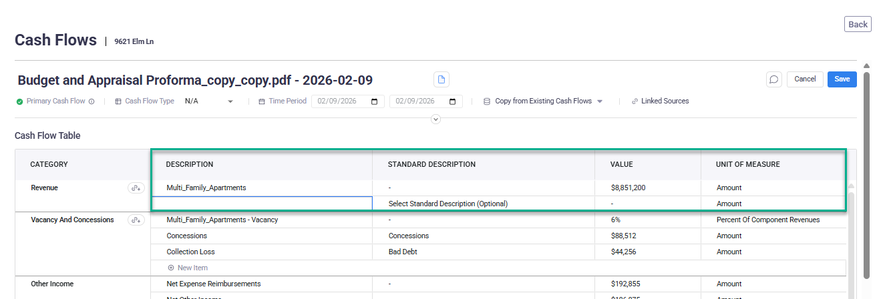Click link-add icon for Vacancy And Concessions

[136, 220]
